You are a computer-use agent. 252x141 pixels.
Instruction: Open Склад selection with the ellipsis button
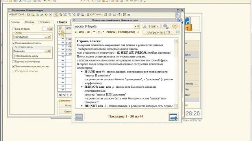pos(46,37)
